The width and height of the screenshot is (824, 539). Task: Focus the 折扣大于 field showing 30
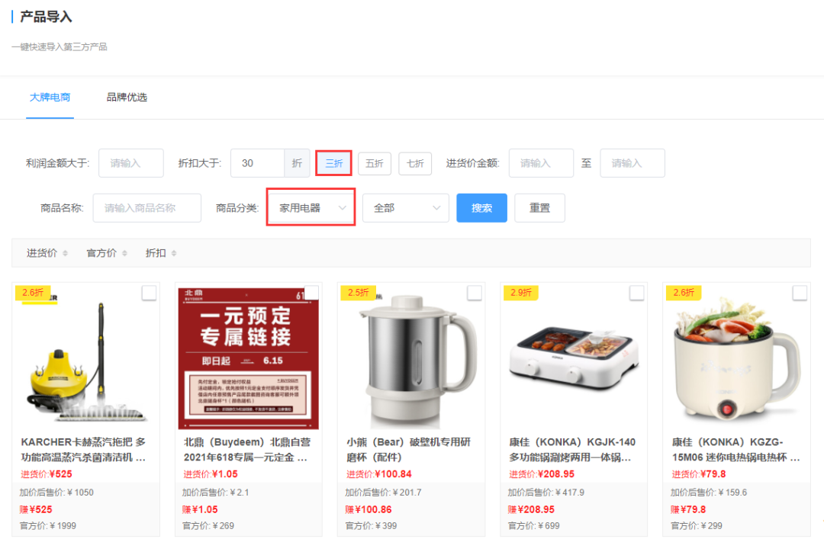pyautogui.click(x=258, y=163)
